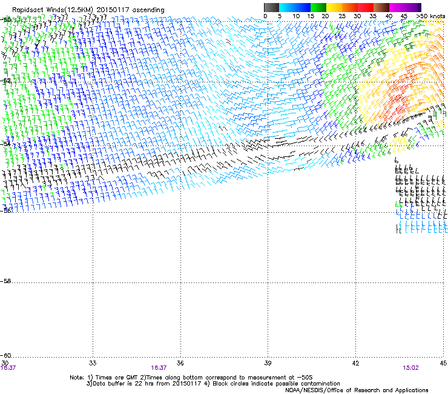The image size is (448, 394).
Task: Click the '30' longitude label on the bottom axis
Action: pos(5,363)
